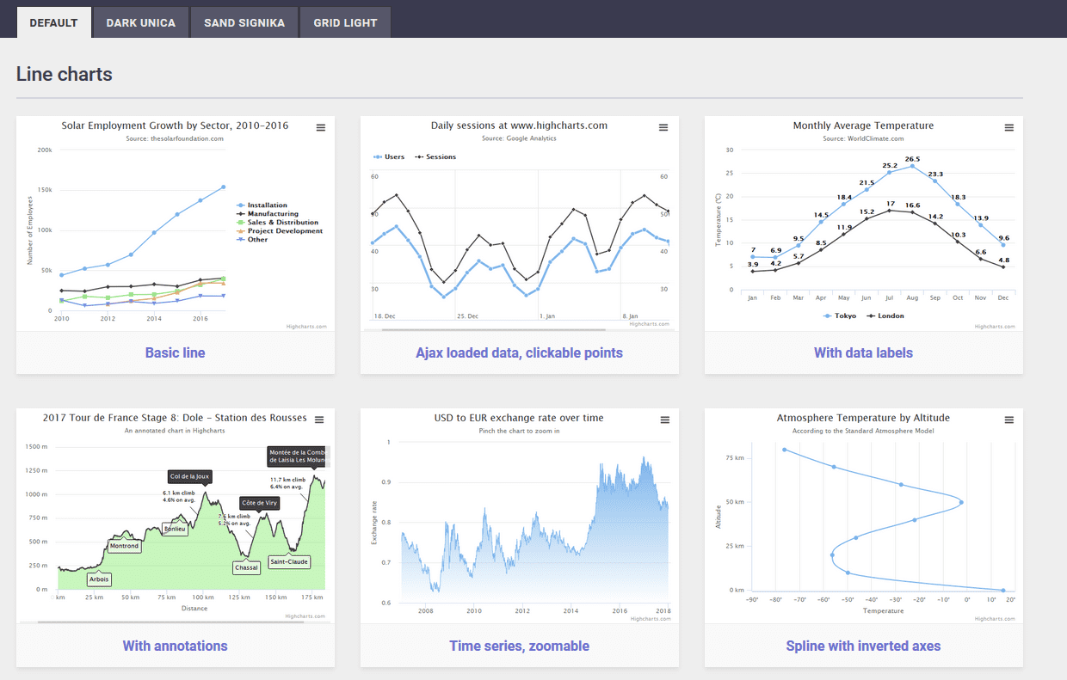
Task: Switch to Dark Unica theme tab
Action: coord(140,23)
